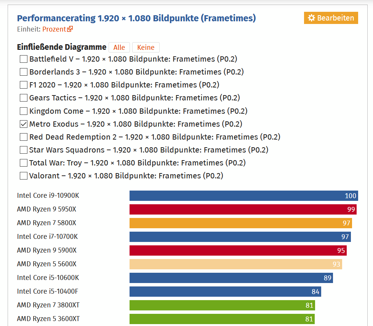This screenshot has width=373, height=326.
Task: Enable the Red Dead Redemption 2 checkbox
Action: (x=24, y=137)
